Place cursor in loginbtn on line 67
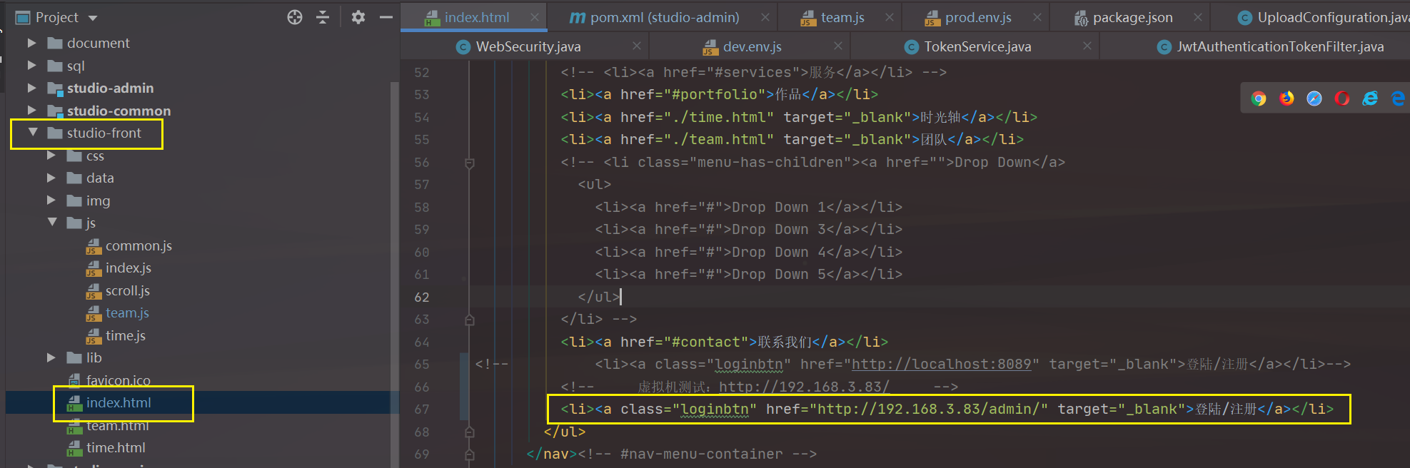Image resolution: width=1410 pixels, height=468 pixels. 715,409
